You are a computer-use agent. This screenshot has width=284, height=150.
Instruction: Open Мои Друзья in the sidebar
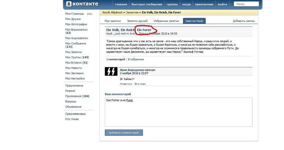tap(73, 19)
